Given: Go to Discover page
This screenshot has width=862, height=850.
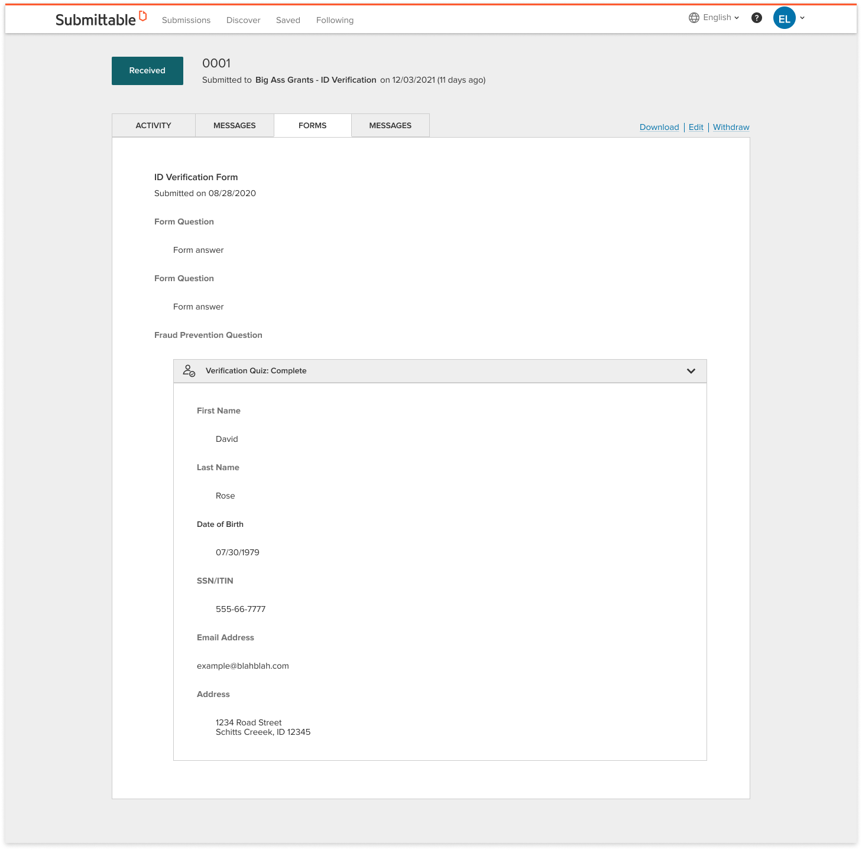Looking at the screenshot, I should click(x=244, y=20).
